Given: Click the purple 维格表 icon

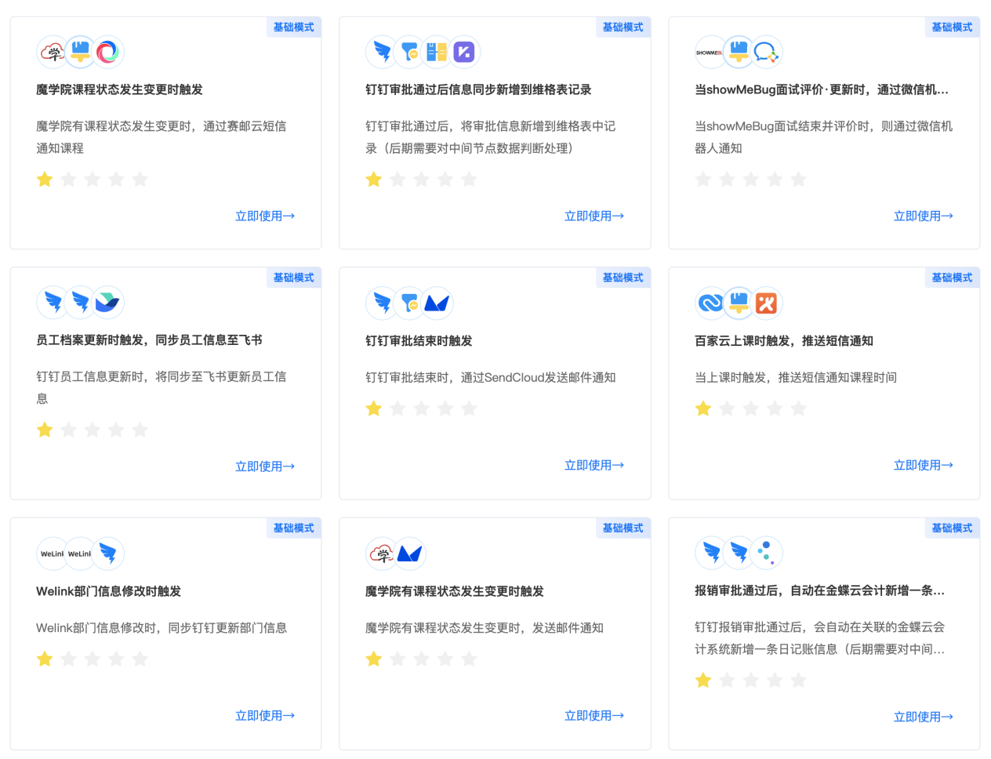Looking at the screenshot, I should pyautogui.click(x=464, y=53).
